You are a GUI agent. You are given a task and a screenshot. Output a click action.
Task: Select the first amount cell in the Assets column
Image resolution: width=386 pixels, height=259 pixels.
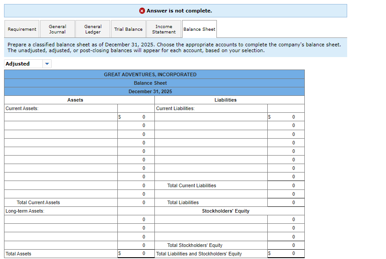pos(135,117)
